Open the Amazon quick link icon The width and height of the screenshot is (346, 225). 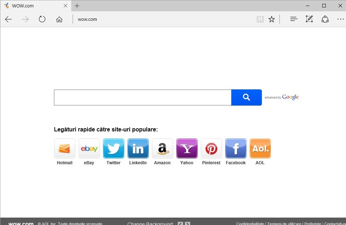click(163, 148)
